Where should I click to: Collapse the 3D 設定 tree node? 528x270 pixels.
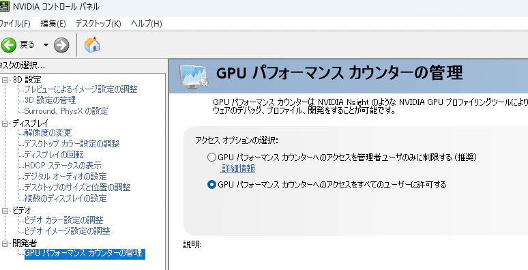[5, 80]
